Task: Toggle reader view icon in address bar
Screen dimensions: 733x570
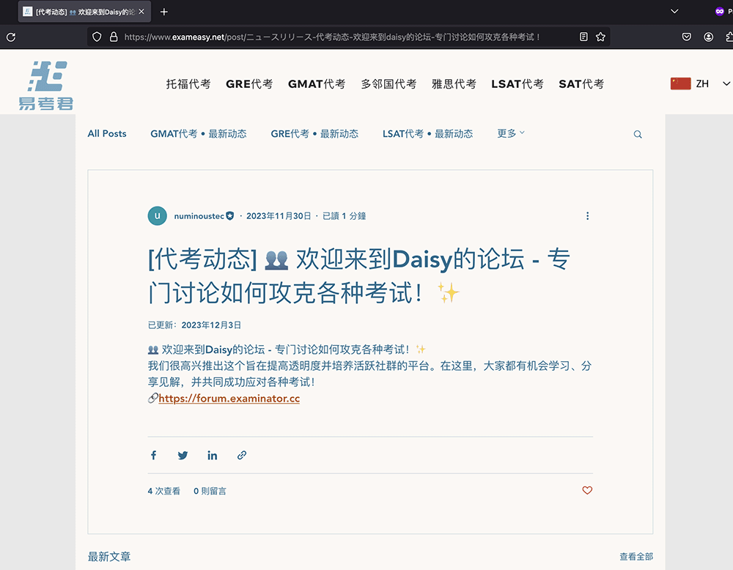Action: click(583, 37)
